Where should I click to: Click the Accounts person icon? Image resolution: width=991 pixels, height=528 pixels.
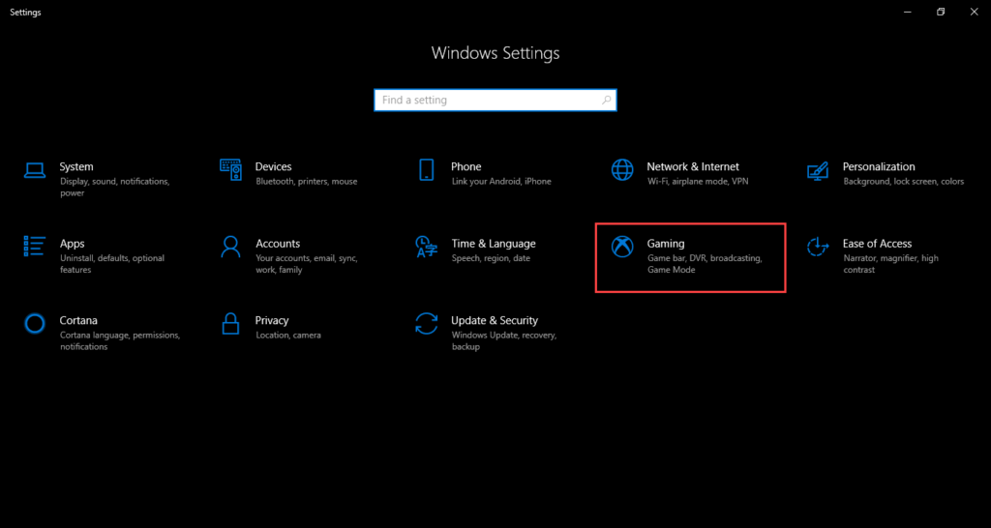pyautogui.click(x=230, y=247)
